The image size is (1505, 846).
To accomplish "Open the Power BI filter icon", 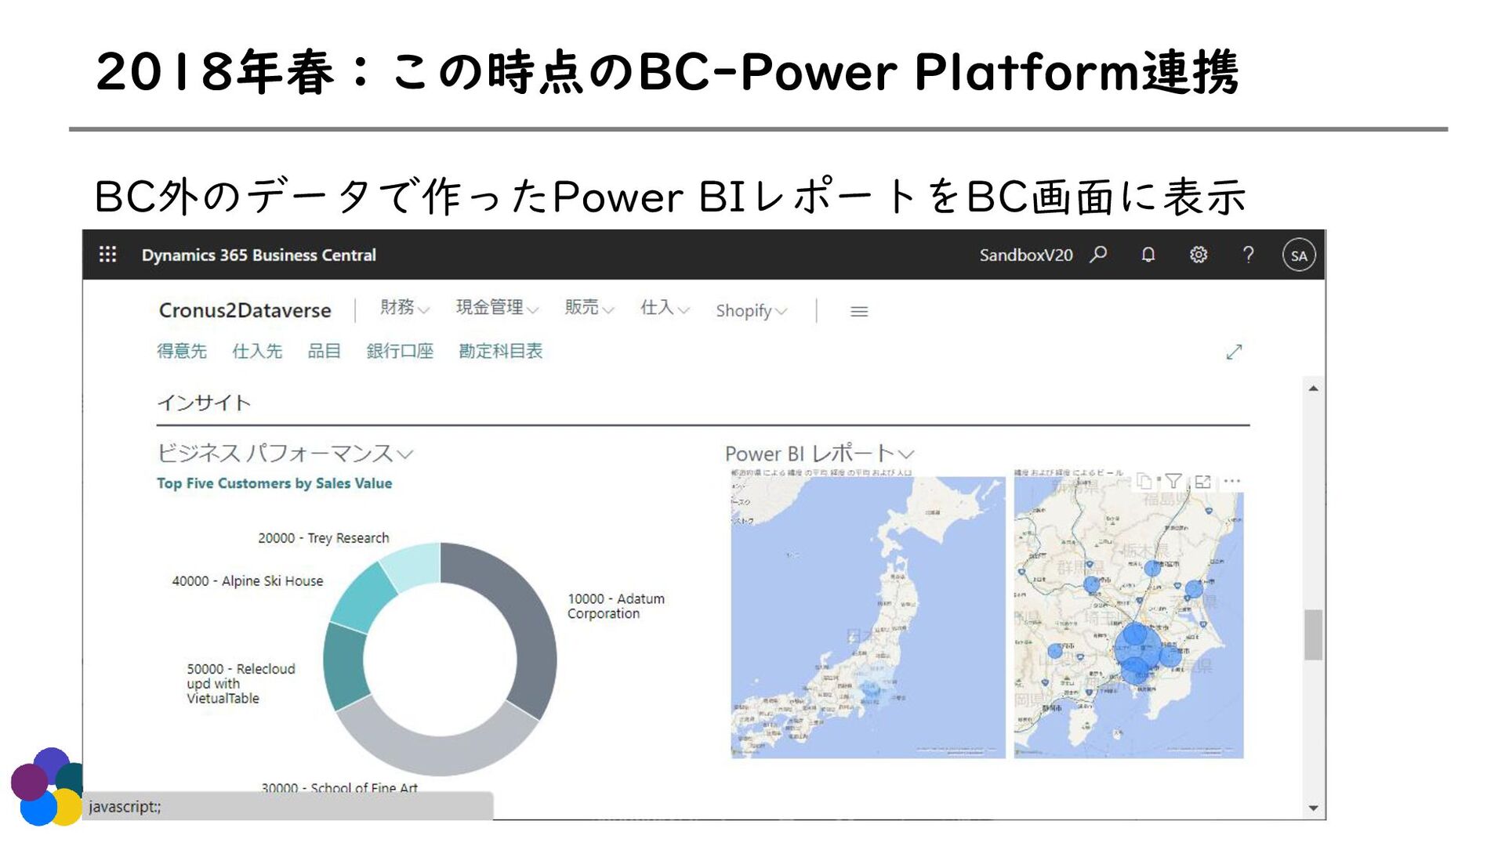I will click(x=1173, y=481).
